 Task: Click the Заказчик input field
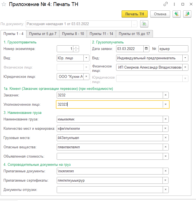(110, 95)
